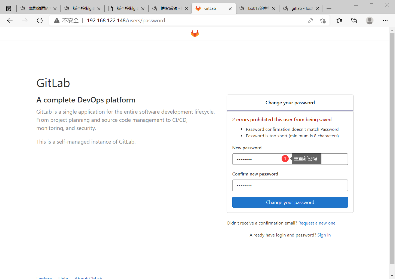The image size is (395, 279).
Task: Open a new tab with plus button
Action: point(329,8)
